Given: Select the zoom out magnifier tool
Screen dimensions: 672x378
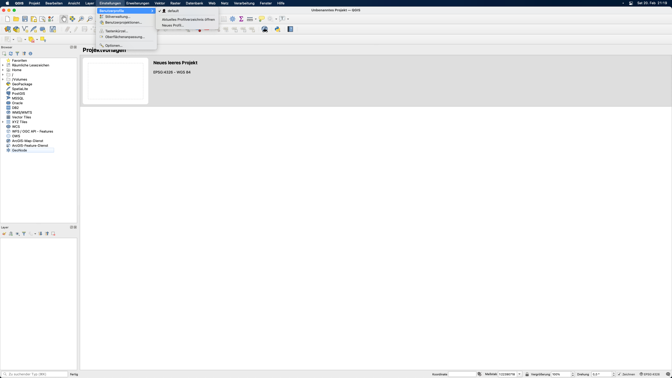Looking at the screenshot, I should coord(90,19).
